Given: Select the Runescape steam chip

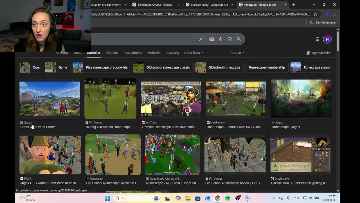Looking at the screenshot, I should 311,67.
